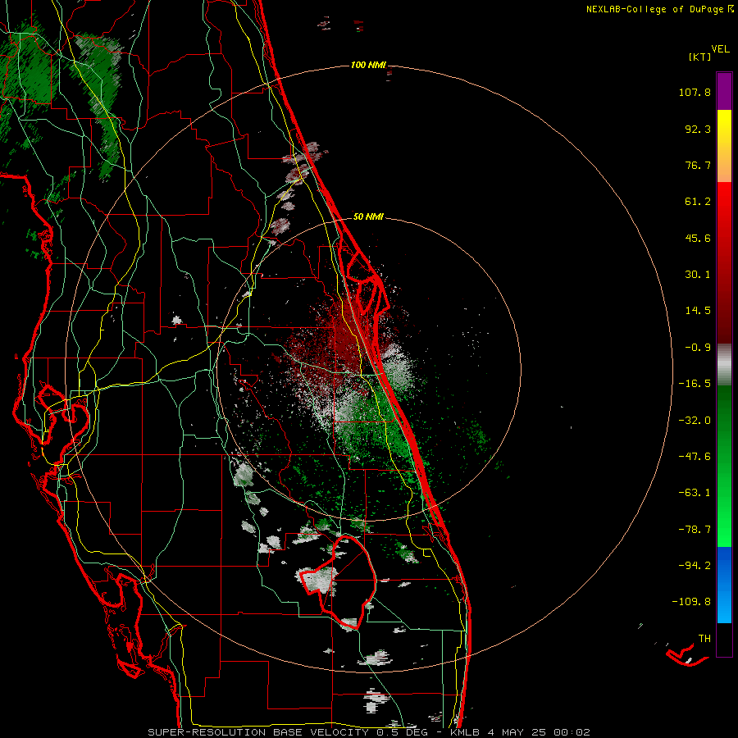Select the -63.1 legend value
The width and height of the screenshot is (738, 738).
tap(695, 493)
